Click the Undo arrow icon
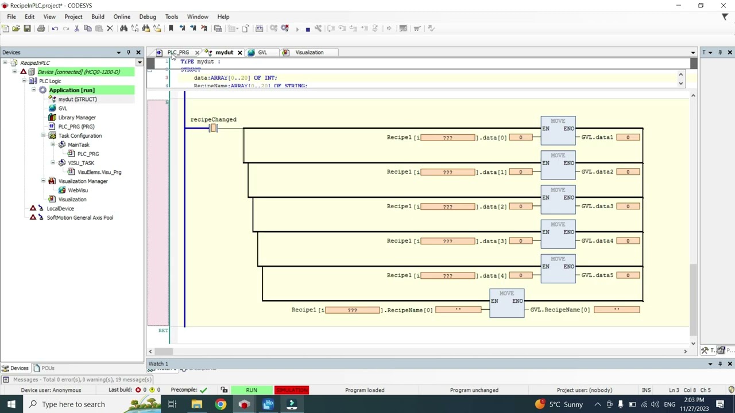The height and width of the screenshot is (413, 735). click(55, 28)
